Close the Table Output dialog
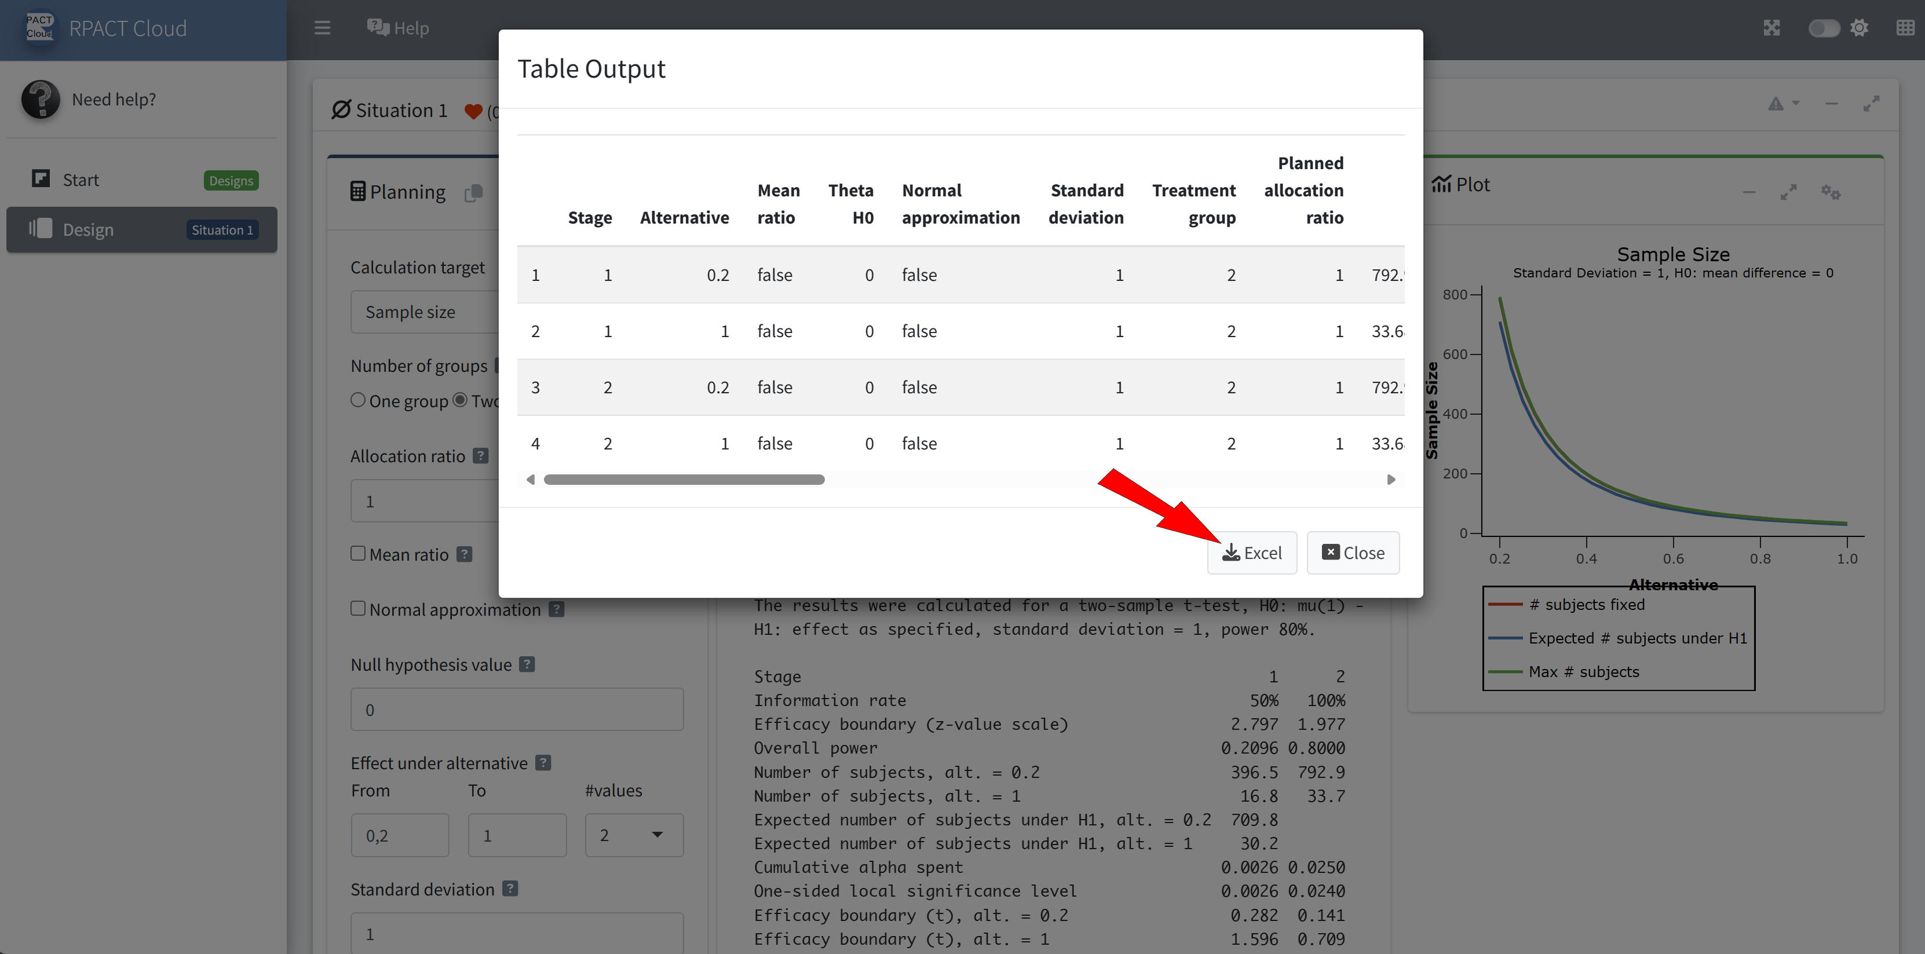 (x=1353, y=553)
